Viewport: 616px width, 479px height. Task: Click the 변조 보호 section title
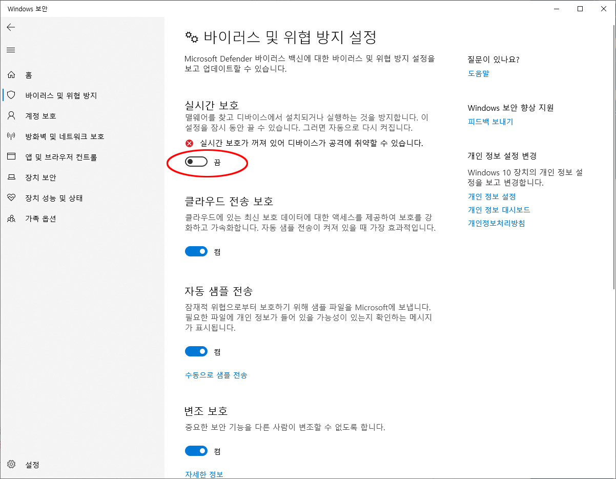pos(206,411)
